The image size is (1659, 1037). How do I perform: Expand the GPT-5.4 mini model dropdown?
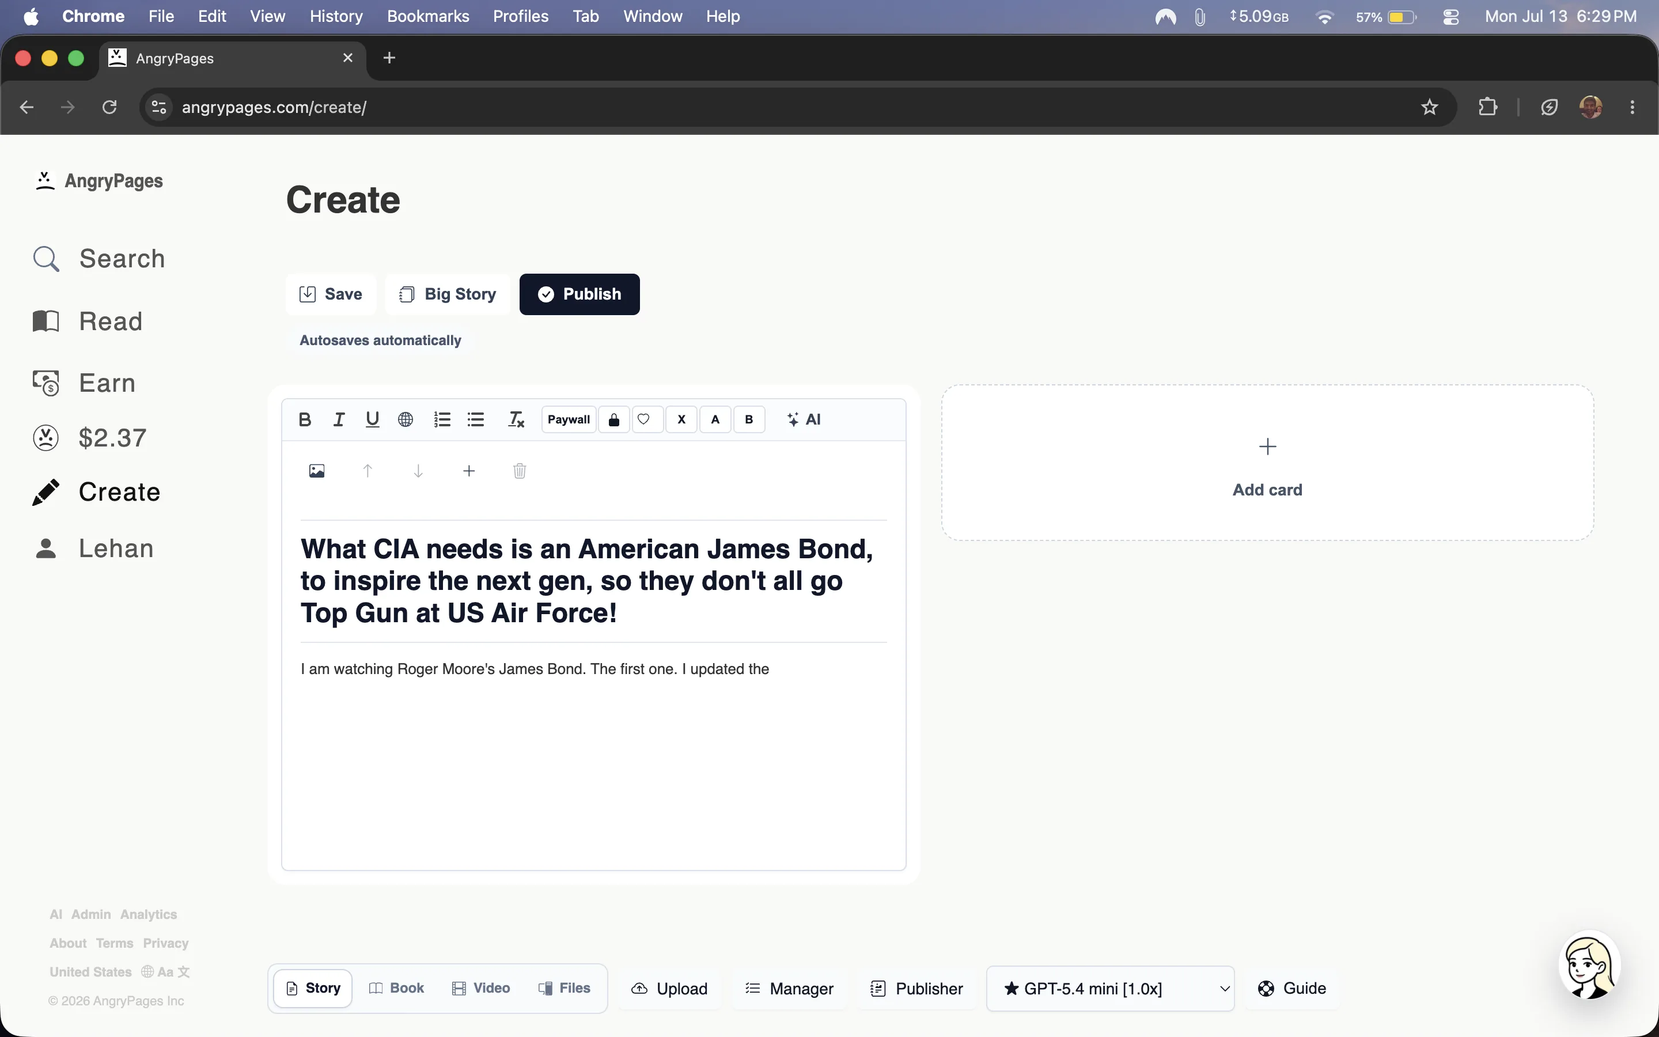click(1111, 988)
